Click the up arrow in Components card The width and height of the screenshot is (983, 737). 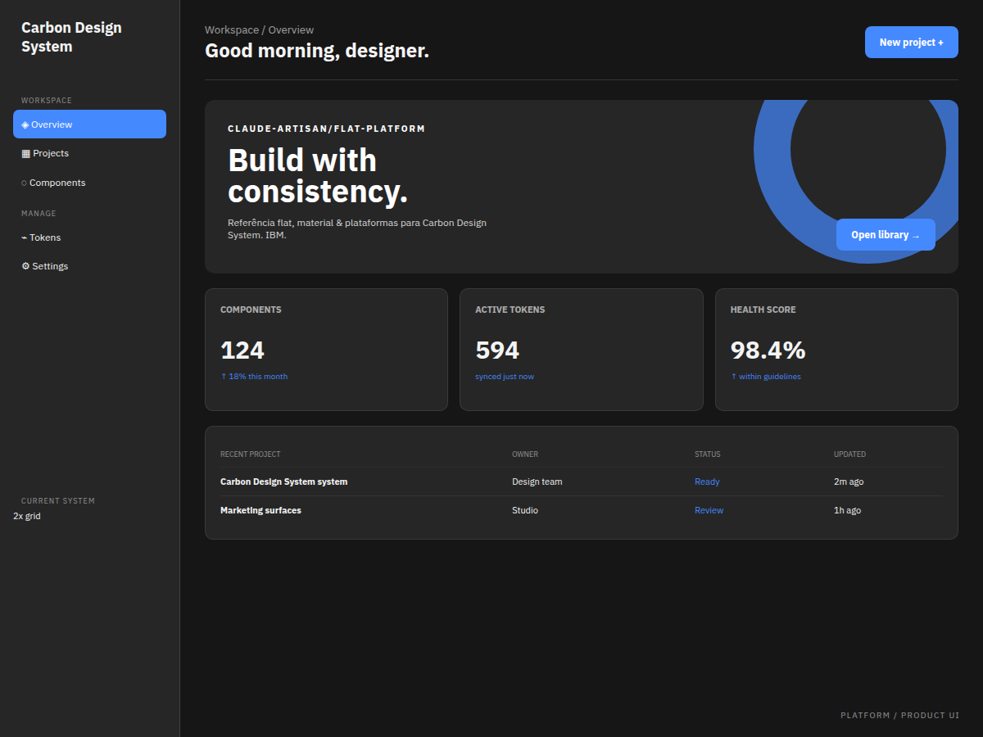(x=223, y=377)
